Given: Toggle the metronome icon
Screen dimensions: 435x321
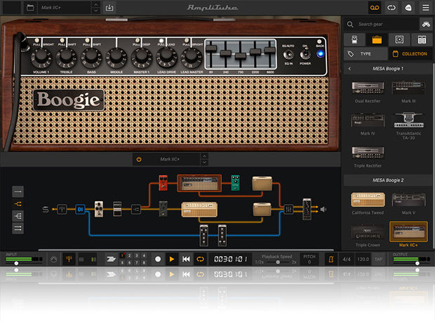Looking at the screenshot, I should (330, 259).
